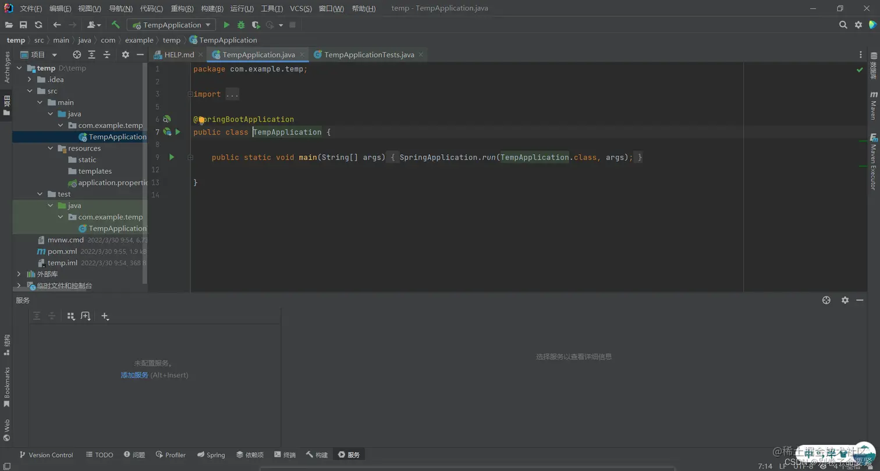Open the 问题 problems tool window button

(133, 455)
